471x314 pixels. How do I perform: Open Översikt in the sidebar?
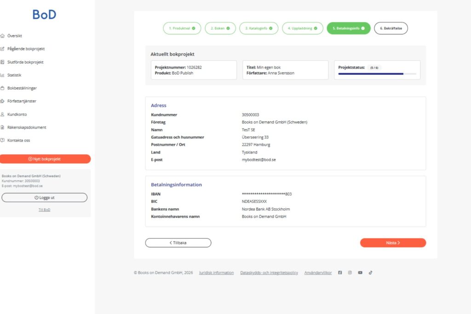[x=14, y=36]
